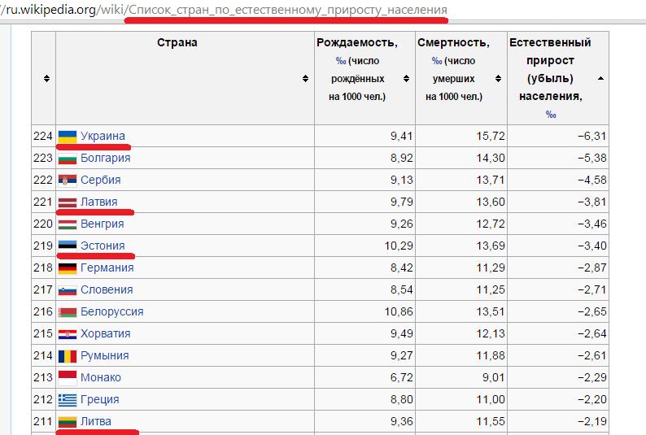The width and height of the screenshot is (646, 435).
Task: Click the Serbia flag icon
Action: [x=68, y=181]
